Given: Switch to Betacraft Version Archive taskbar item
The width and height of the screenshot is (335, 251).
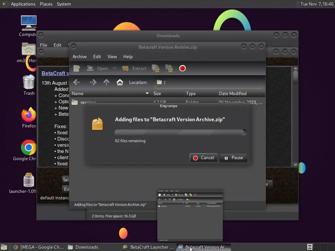Looking at the screenshot, I should click(x=203, y=247).
